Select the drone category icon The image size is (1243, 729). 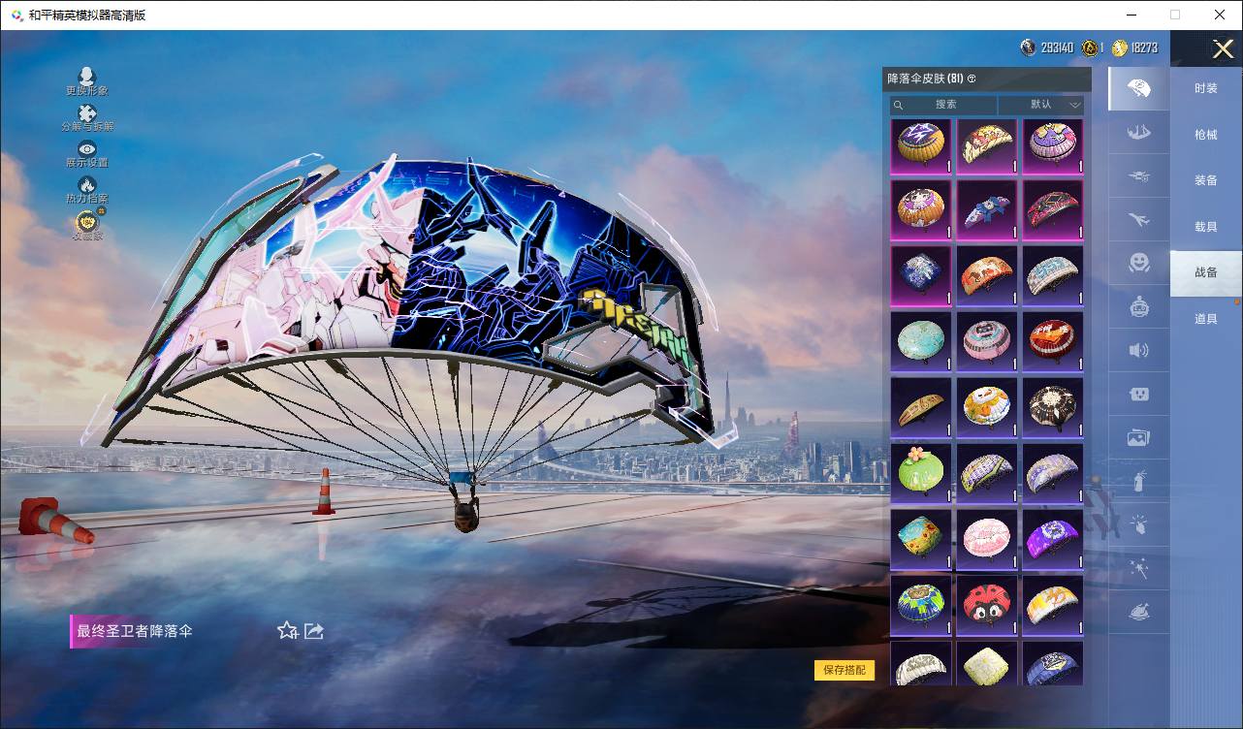pos(1139,176)
